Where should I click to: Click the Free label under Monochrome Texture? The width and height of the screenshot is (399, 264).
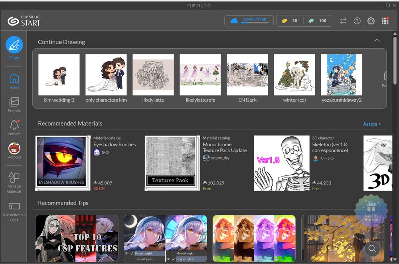(x=207, y=189)
